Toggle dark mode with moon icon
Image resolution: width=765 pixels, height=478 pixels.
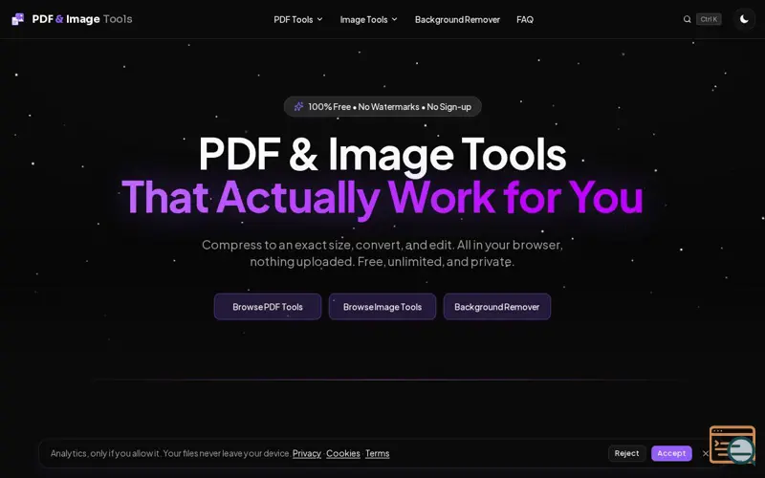744,19
